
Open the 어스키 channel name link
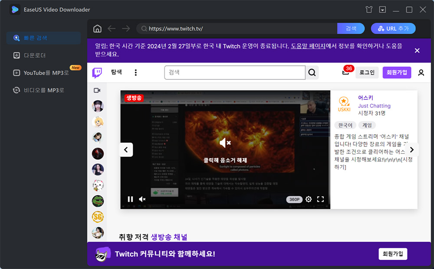tap(365, 98)
